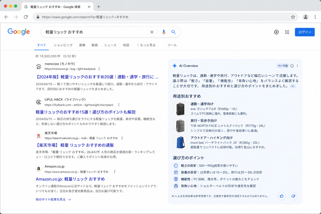Click the LIFUL HACK favicon
Image resolution: width=321 pixels, height=214 pixels.
click(39, 102)
